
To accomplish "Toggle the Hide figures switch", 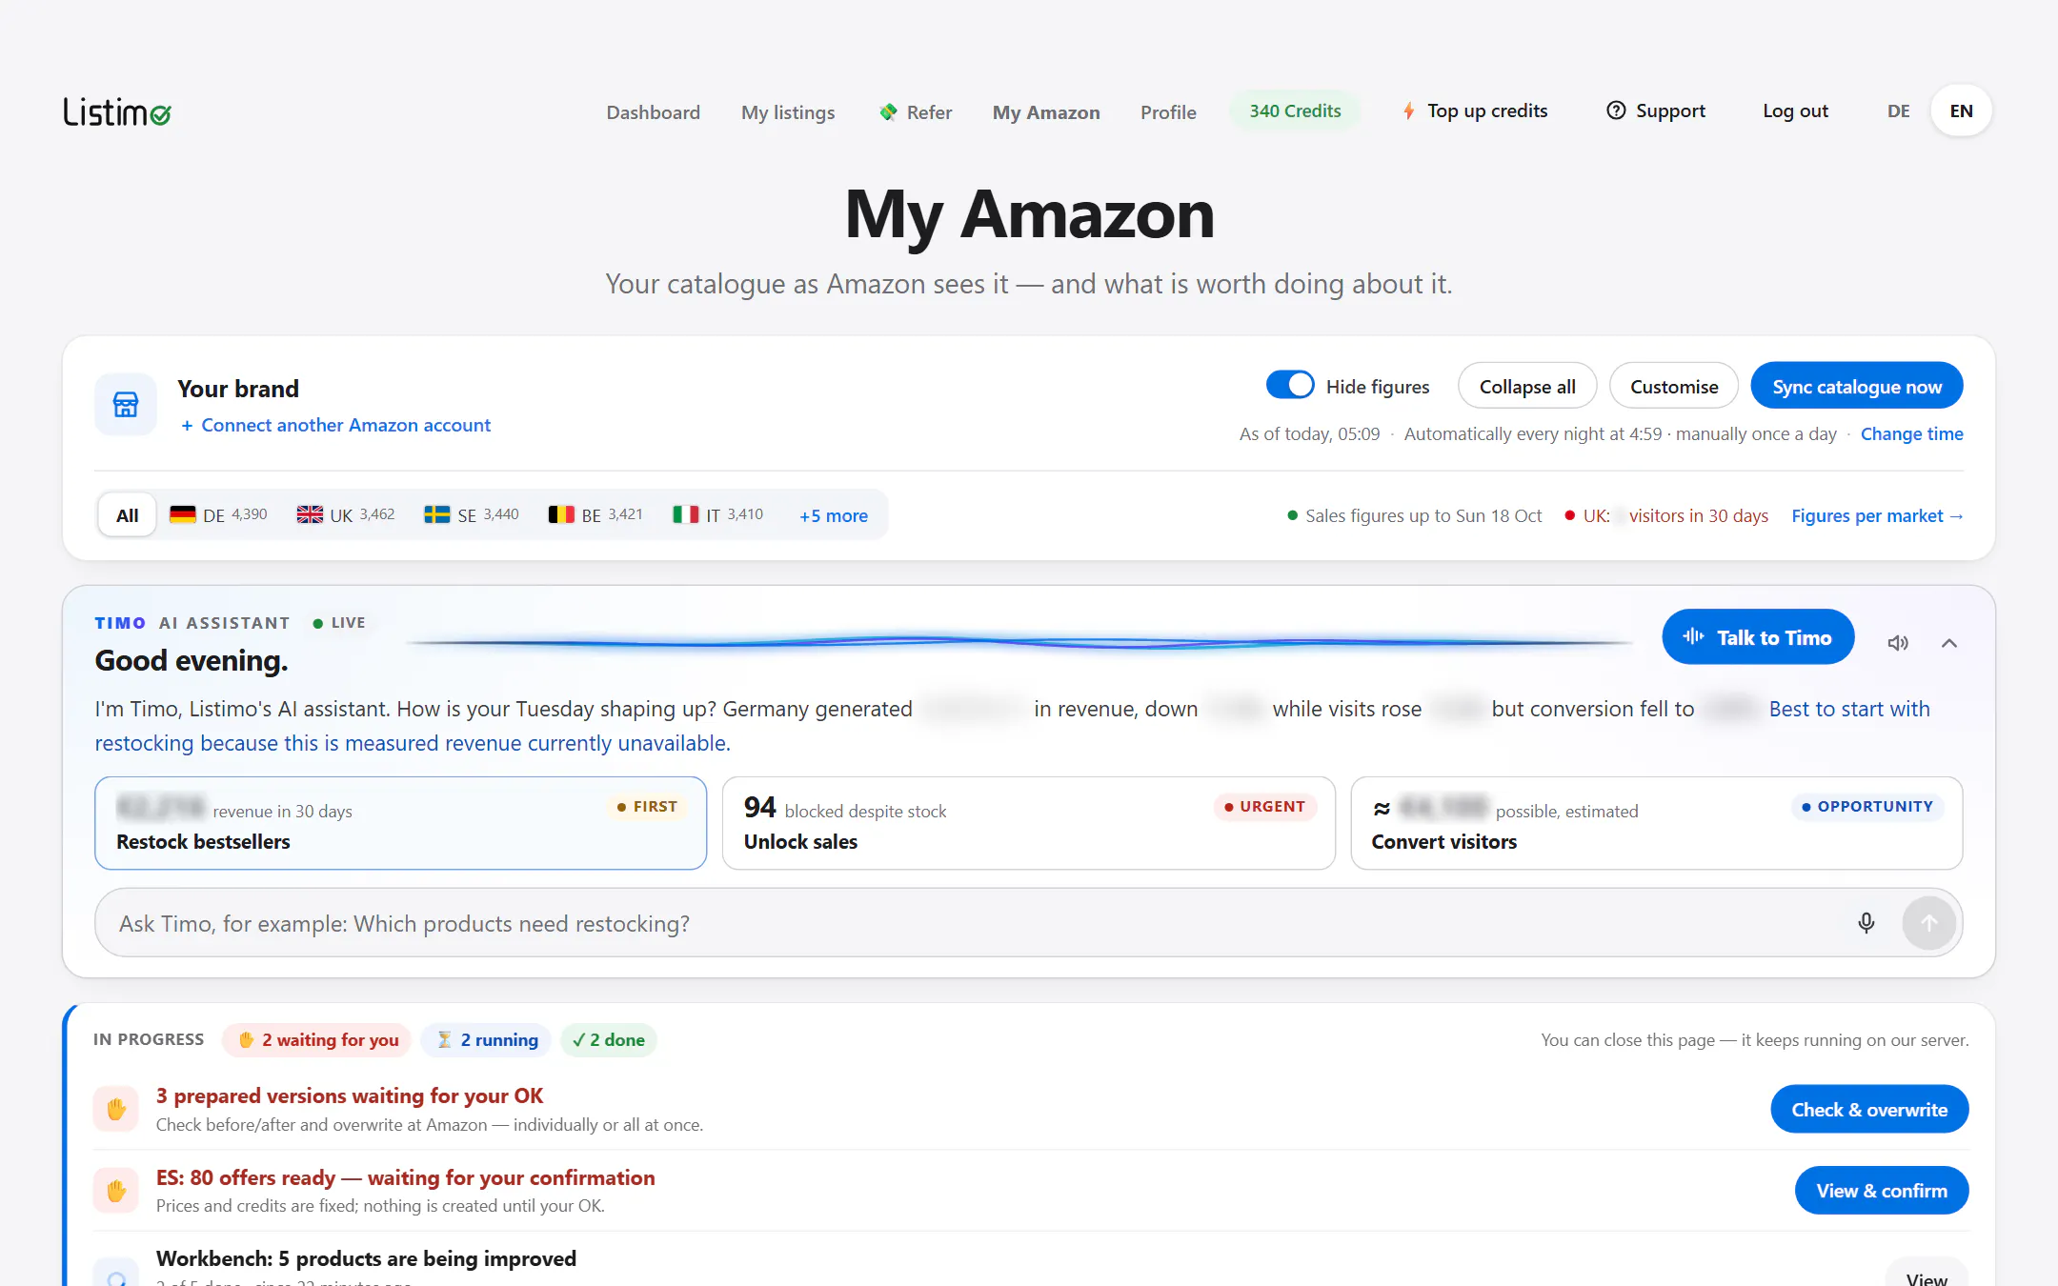I will [x=1290, y=386].
